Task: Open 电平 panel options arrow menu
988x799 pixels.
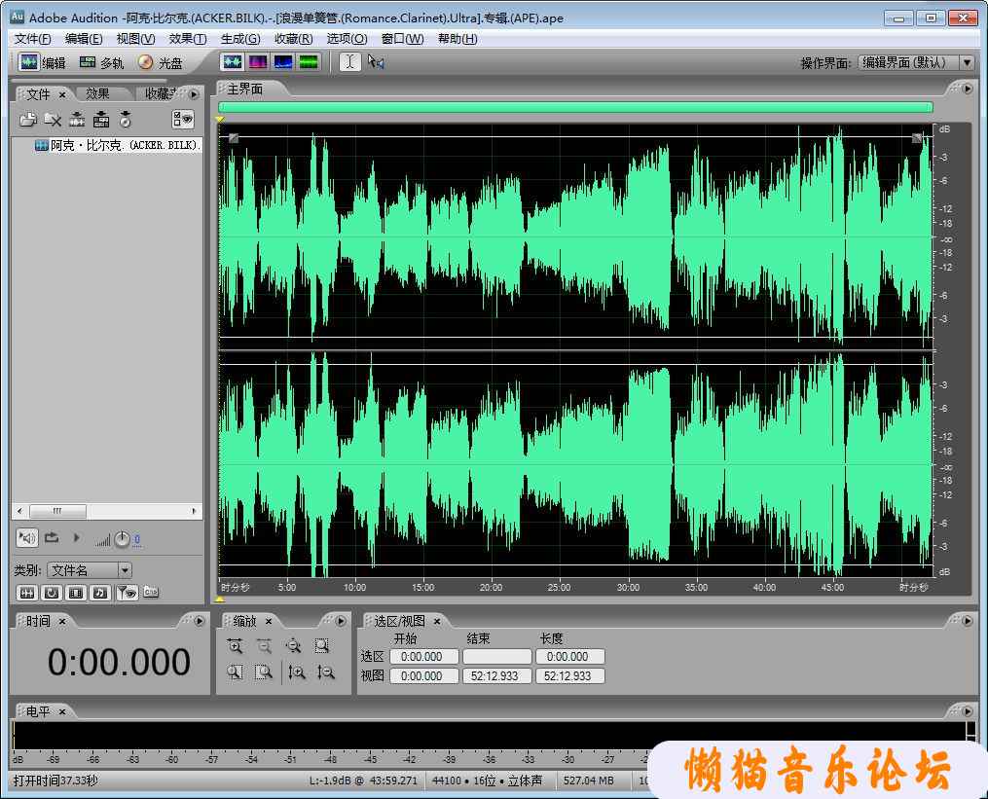Action: click(968, 711)
